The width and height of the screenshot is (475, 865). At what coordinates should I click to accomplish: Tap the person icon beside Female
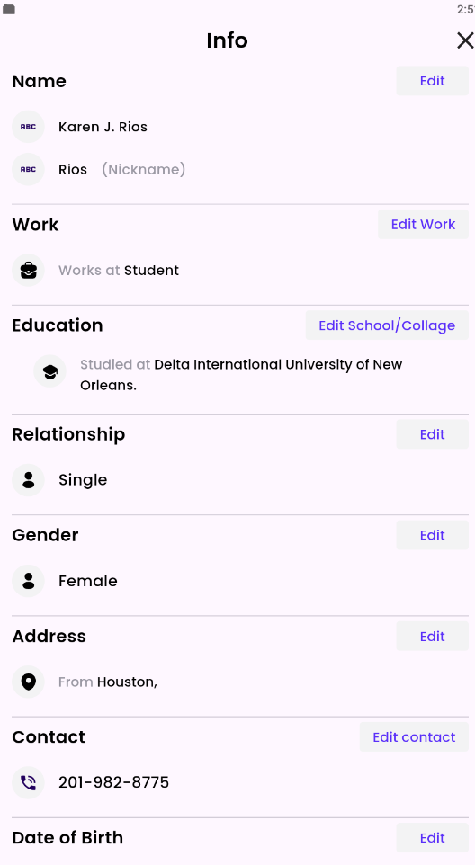point(28,581)
